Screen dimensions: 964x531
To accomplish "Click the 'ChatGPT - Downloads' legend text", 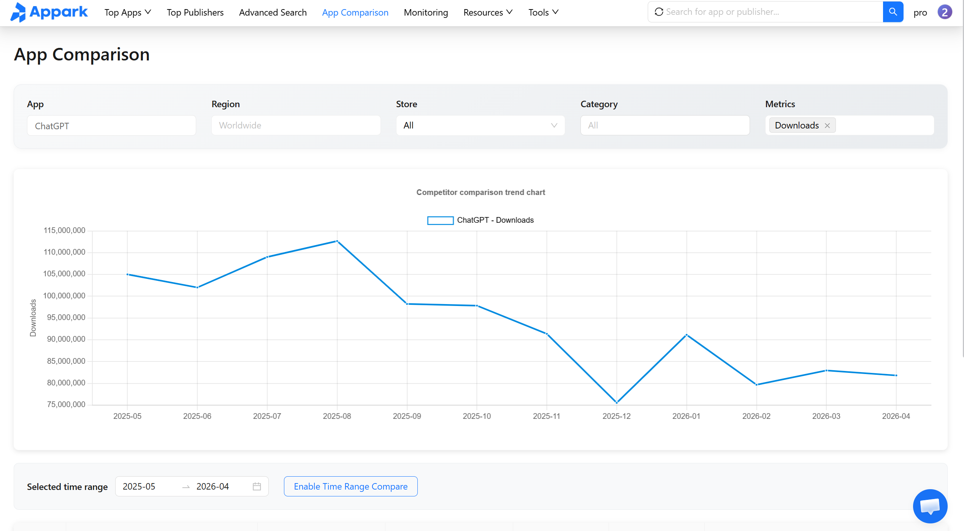I will pyautogui.click(x=495, y=220).
